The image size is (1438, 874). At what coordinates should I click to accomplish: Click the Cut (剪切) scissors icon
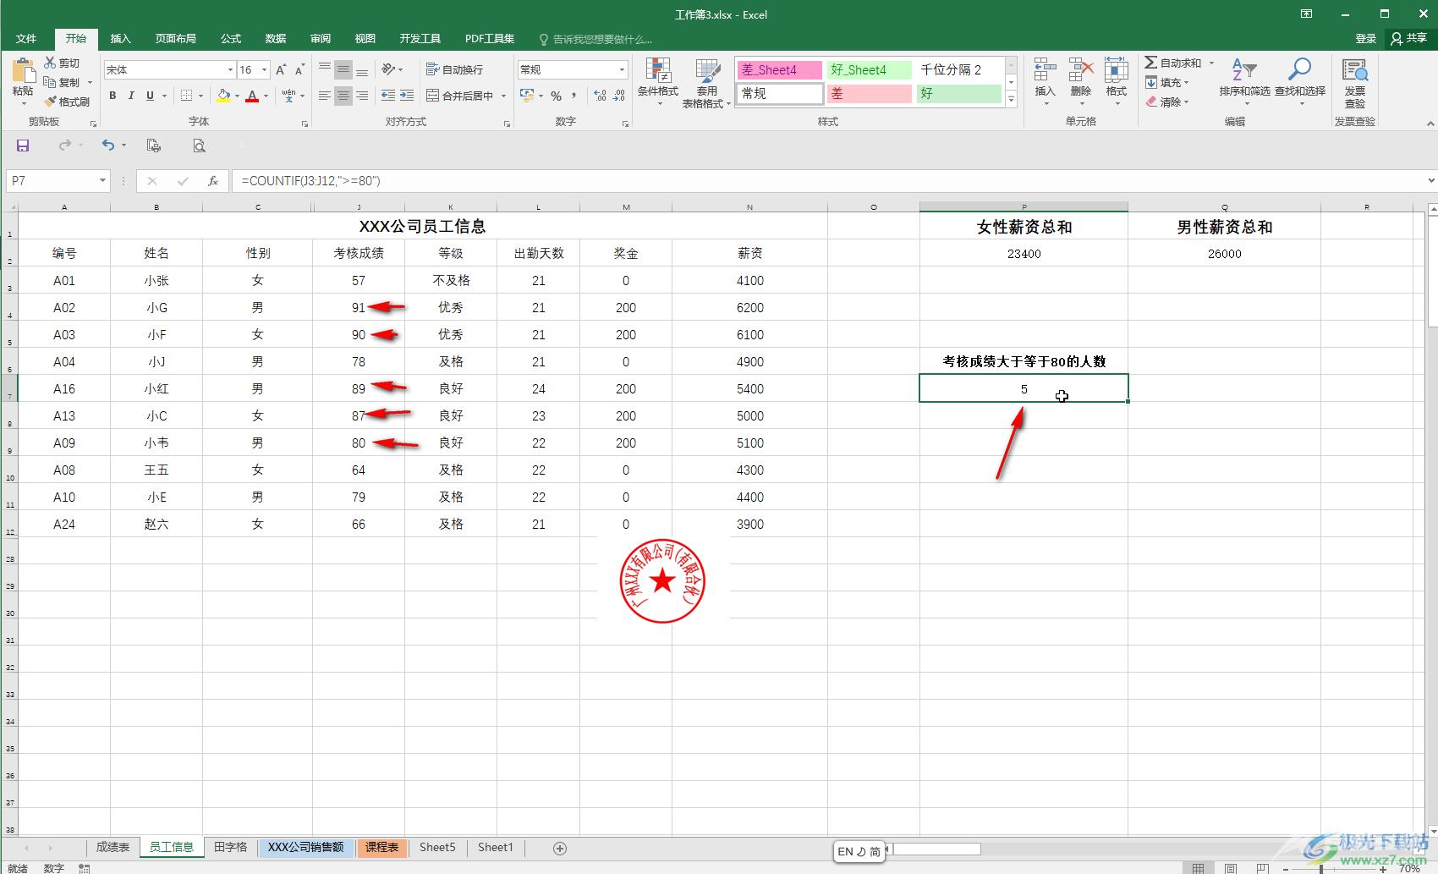coord(50,63)
